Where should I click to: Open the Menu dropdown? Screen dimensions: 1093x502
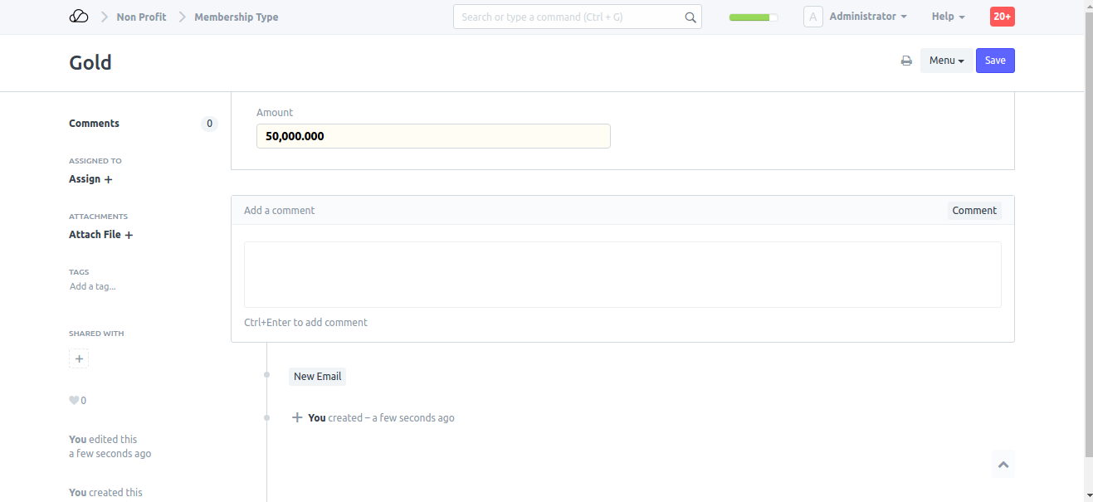[946, 61]
